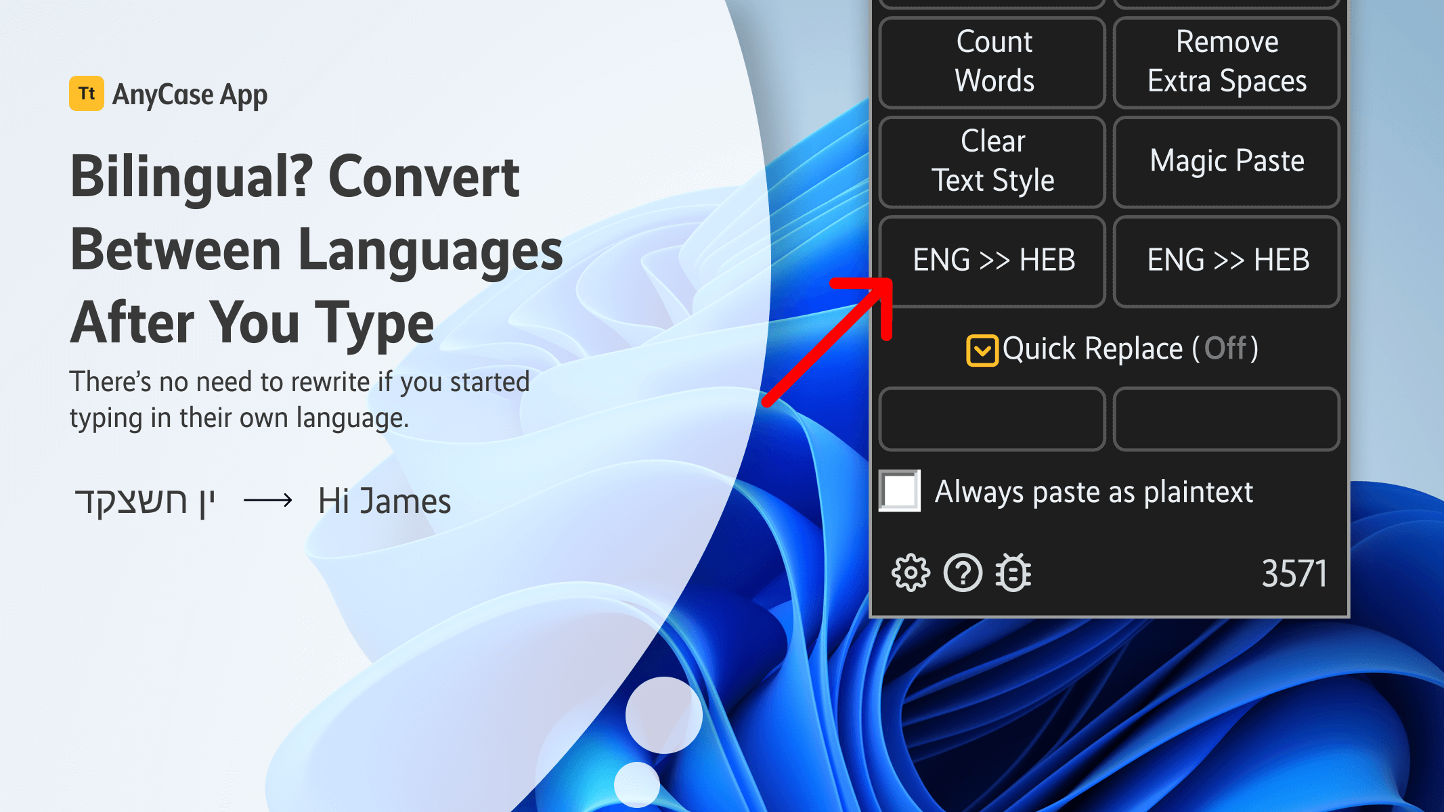This screenshot has width=1444, height=812.
Task: Click the Clear Text Style button
Action: [x=992, y=161]
